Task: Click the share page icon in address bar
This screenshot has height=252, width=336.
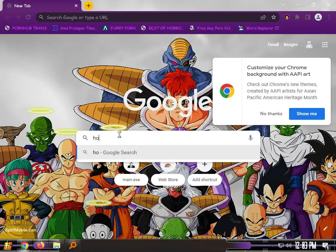Action: point(263,17)
